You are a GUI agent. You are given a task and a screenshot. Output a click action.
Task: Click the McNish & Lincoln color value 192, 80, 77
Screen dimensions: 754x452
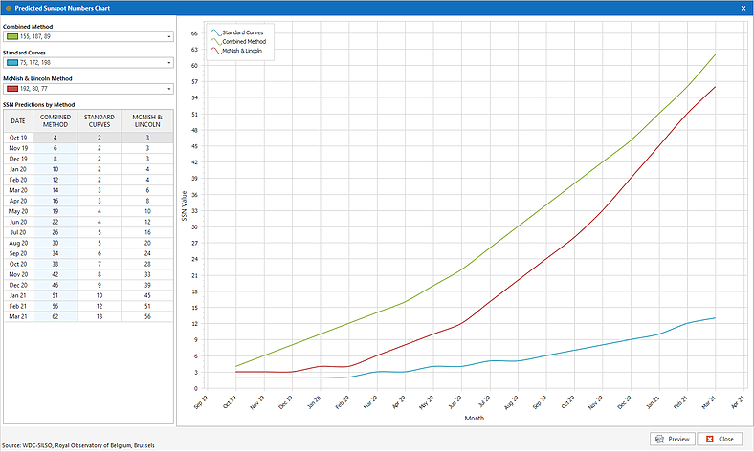[33, 89]
